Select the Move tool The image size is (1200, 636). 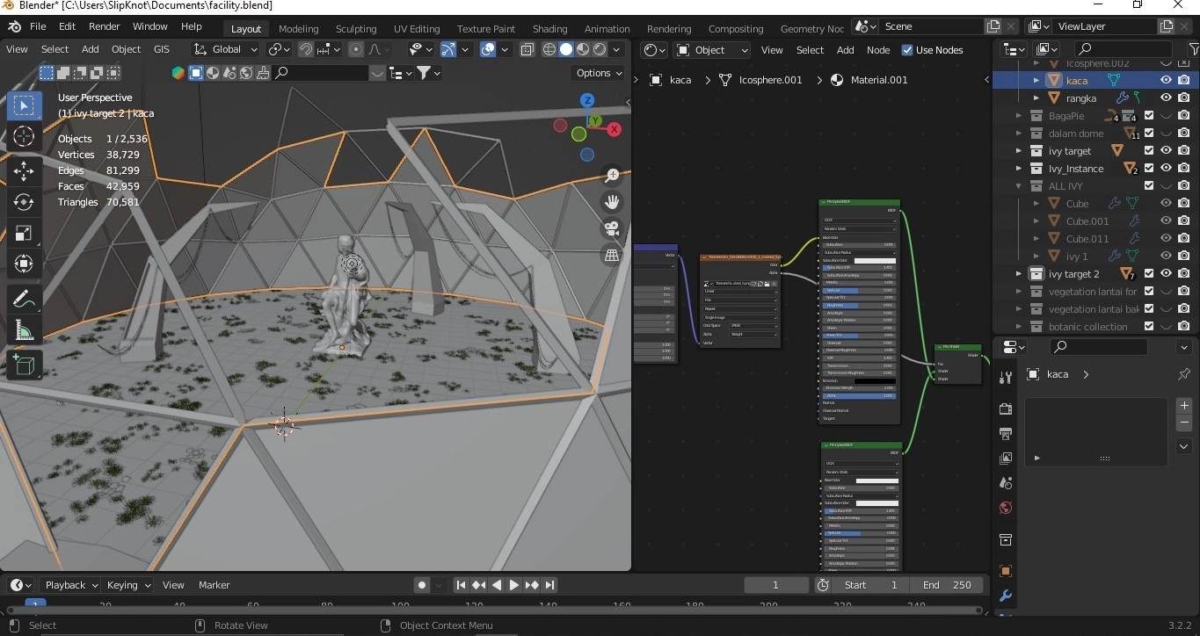(24, 170)
